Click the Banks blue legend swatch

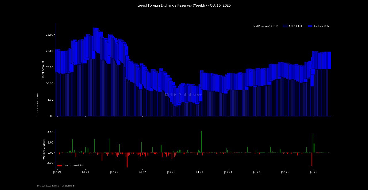(310, 26)
